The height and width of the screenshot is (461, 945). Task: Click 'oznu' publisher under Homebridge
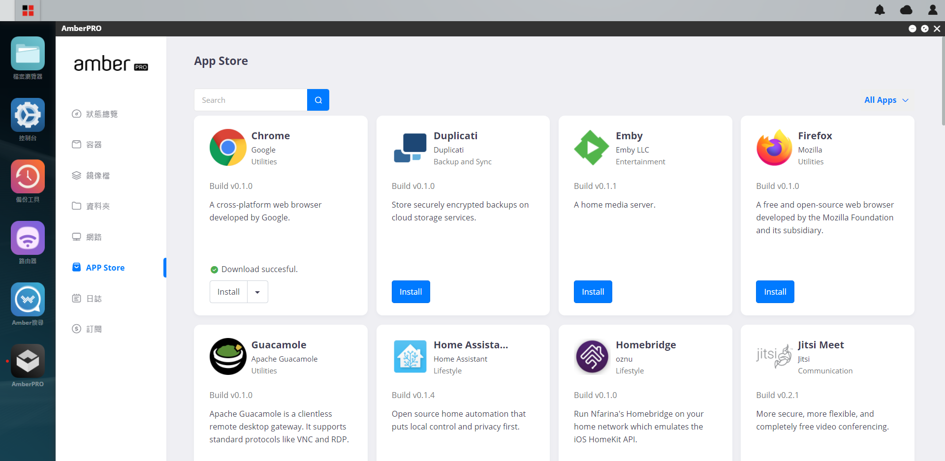(624, 359)
